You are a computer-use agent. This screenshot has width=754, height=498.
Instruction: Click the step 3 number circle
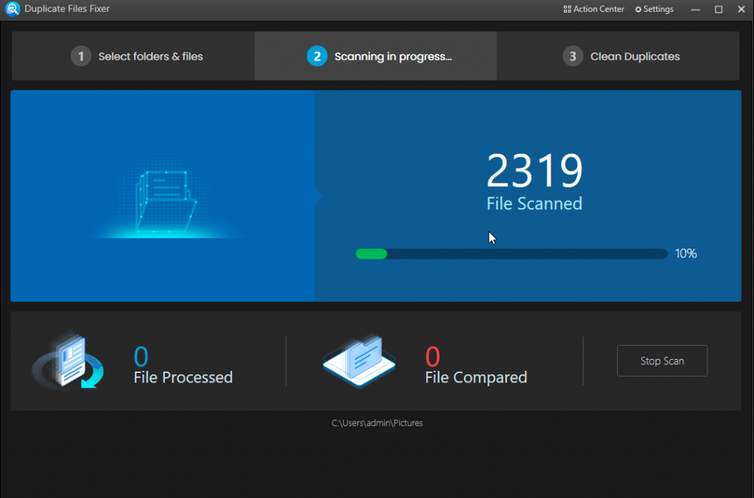click(573, 56)
